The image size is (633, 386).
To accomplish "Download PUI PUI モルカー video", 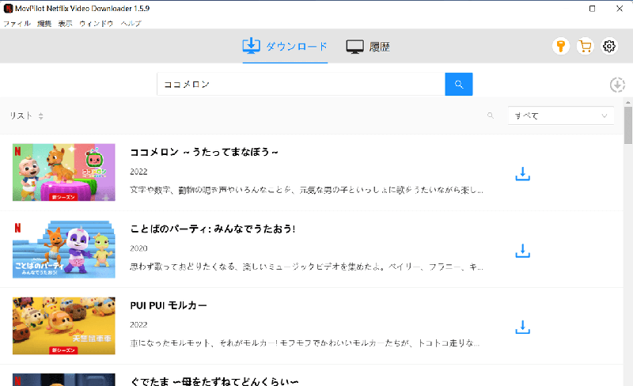I will point(522,327).
